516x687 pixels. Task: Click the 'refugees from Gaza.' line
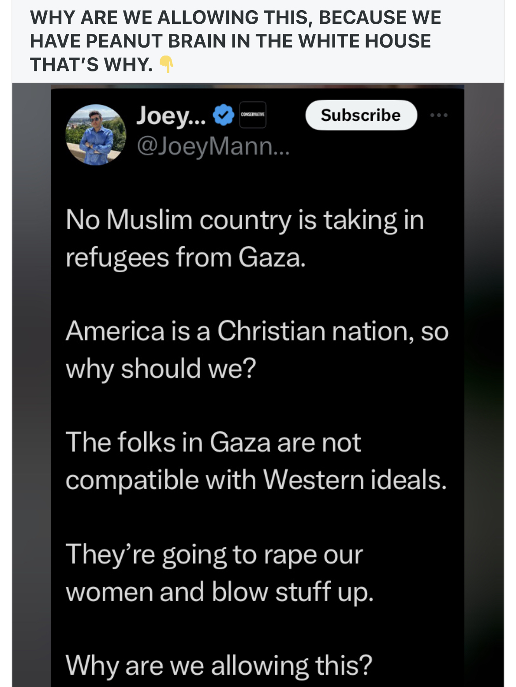coord(186,257)
